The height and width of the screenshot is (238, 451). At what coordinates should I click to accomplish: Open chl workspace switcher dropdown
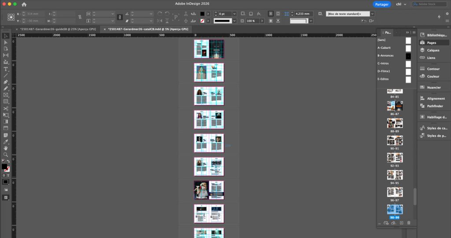click(401, 4)
